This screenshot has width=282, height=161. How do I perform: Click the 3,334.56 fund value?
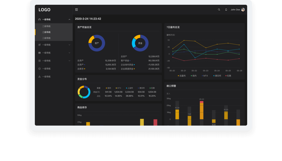click(x=130, y=92)
